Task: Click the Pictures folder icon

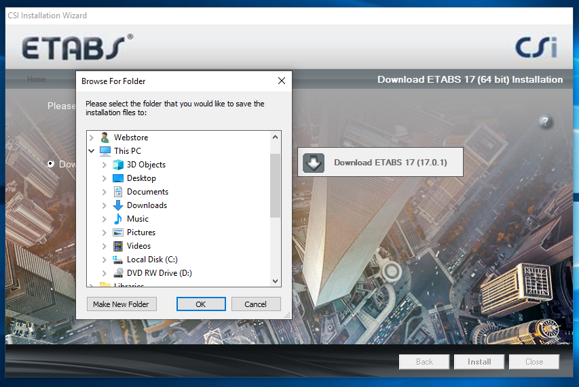Action: tap(118, 232)
